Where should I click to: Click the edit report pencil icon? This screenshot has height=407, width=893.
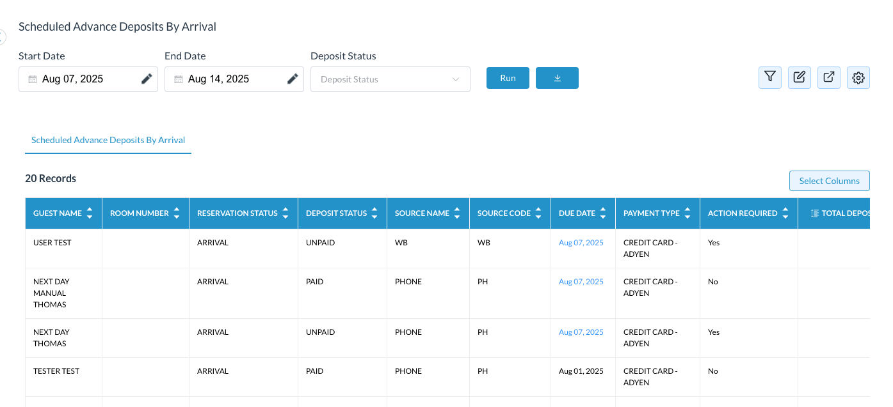(799, 77)
